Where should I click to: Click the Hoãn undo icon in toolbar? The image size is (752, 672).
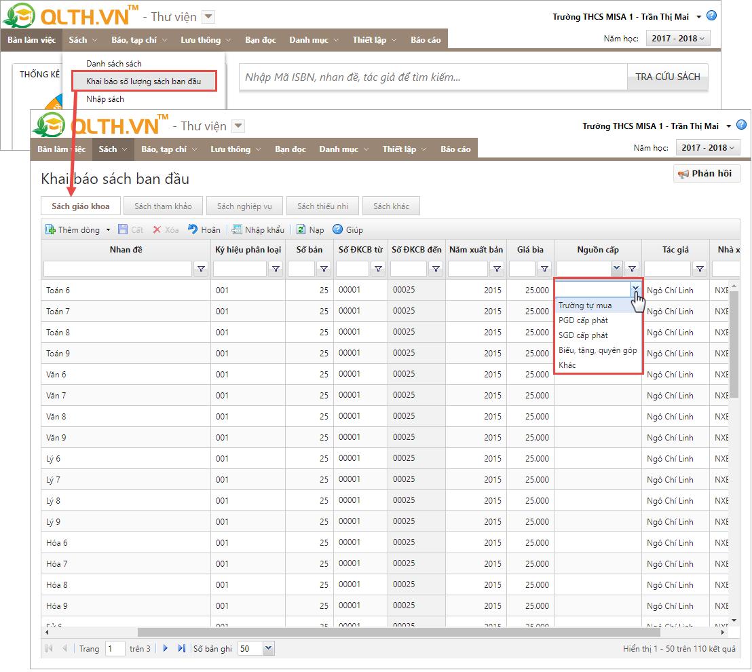pyautogui.click(x=193, y=230)
